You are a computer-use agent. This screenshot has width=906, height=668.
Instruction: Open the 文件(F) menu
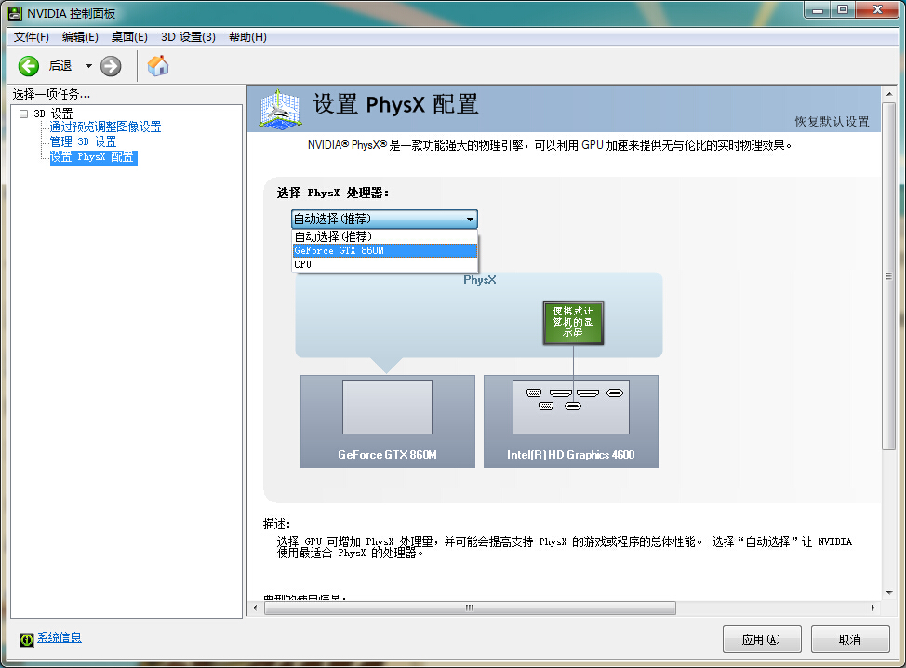click(32, 37)
